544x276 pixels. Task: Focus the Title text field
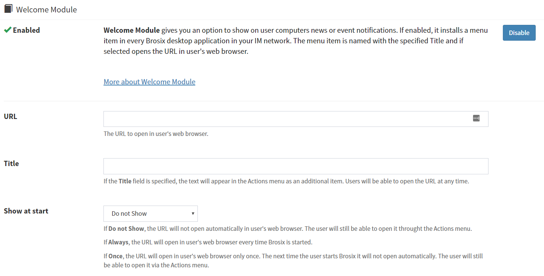tap(296, 166)
